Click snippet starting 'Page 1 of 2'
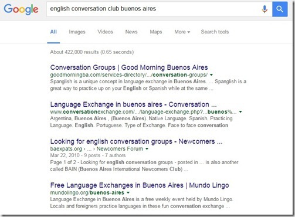Viewport: 295px width, 217px height. (144, 165)
